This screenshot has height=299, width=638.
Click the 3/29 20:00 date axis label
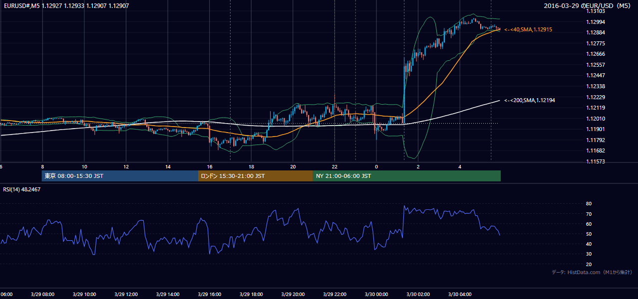pos(293,294)
